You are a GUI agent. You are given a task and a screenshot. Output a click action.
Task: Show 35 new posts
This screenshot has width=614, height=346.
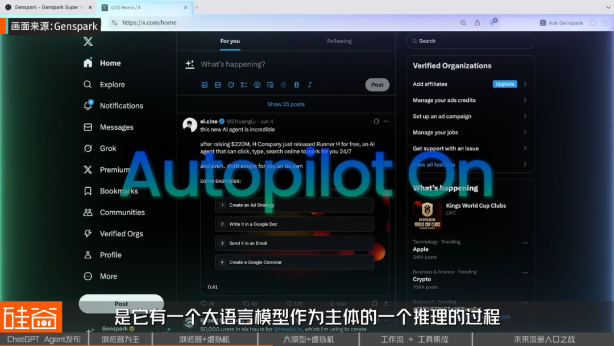286,104
